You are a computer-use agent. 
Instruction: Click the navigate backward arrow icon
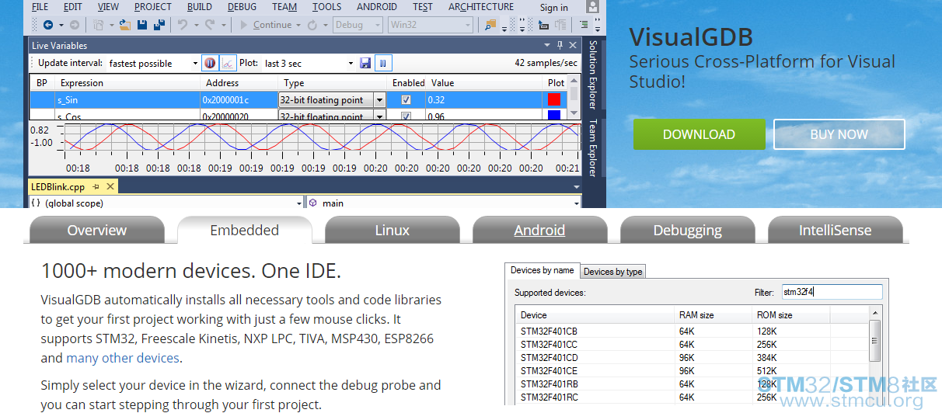coord(48,25)
